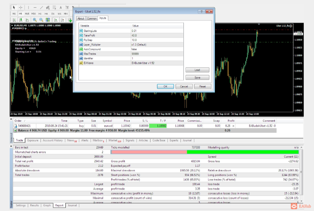This screenshot has width=314, height=211.
Task: Switch chart to line chart mode
Action: coord(27,20)
